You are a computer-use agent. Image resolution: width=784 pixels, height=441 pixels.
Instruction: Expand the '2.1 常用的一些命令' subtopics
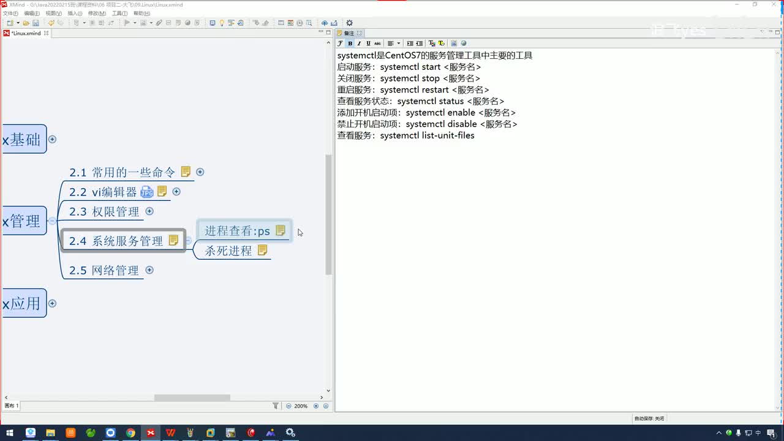click(x=200, y=172)
